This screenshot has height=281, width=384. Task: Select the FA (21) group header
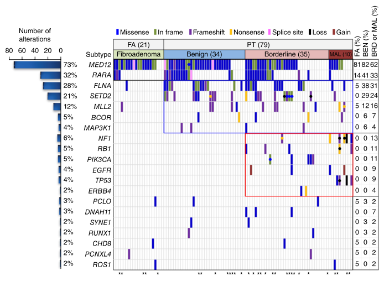coord(138,44)
